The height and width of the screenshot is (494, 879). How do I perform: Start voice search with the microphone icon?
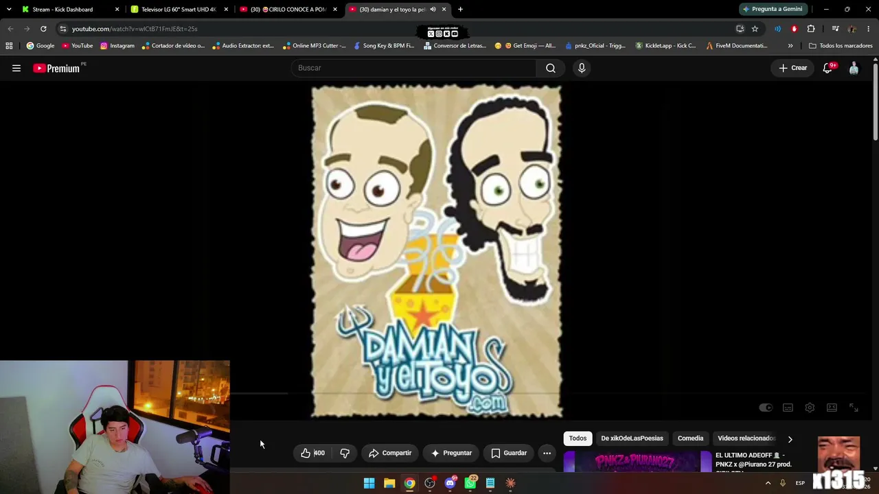582,68
